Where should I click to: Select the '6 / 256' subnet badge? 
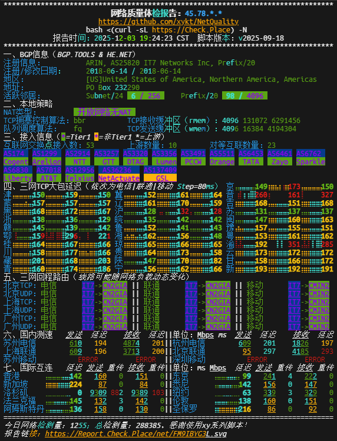click(146, 95)
